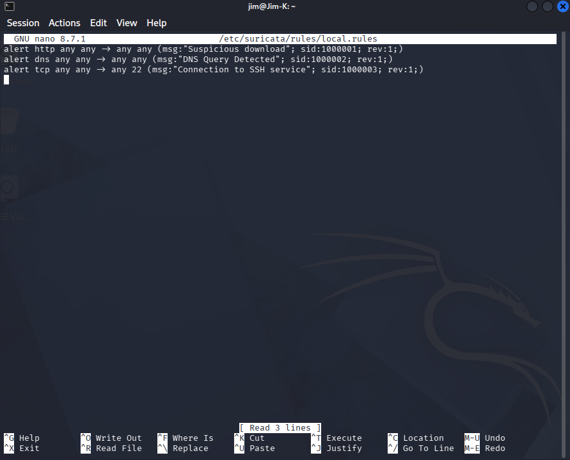Click the terminal vertical scrollbar
Screen dimensions: 570x460
[564, 244]
